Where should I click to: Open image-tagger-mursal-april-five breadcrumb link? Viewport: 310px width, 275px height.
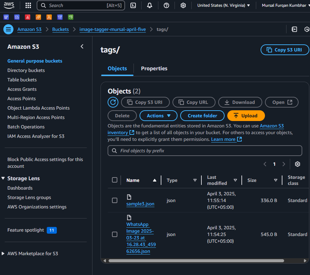113,29
